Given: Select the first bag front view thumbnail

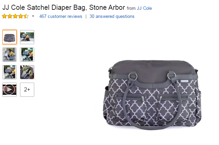Looking at the screenshot, I should [x=9, y=37].
